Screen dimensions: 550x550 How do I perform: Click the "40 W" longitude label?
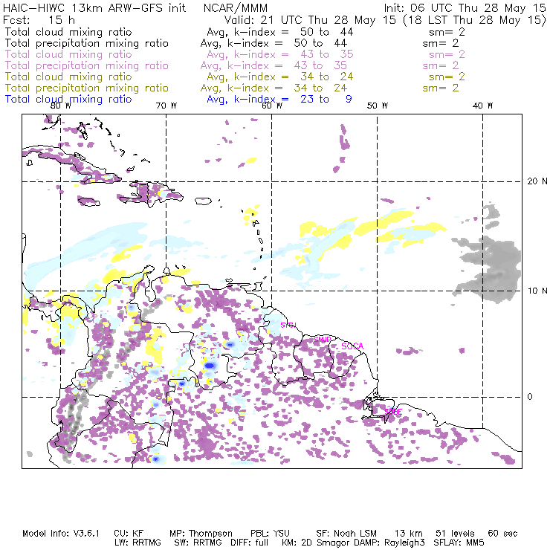(x=482, y=106)
